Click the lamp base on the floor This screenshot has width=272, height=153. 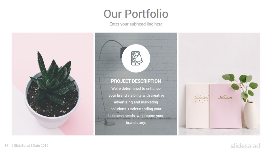[110, 123]
